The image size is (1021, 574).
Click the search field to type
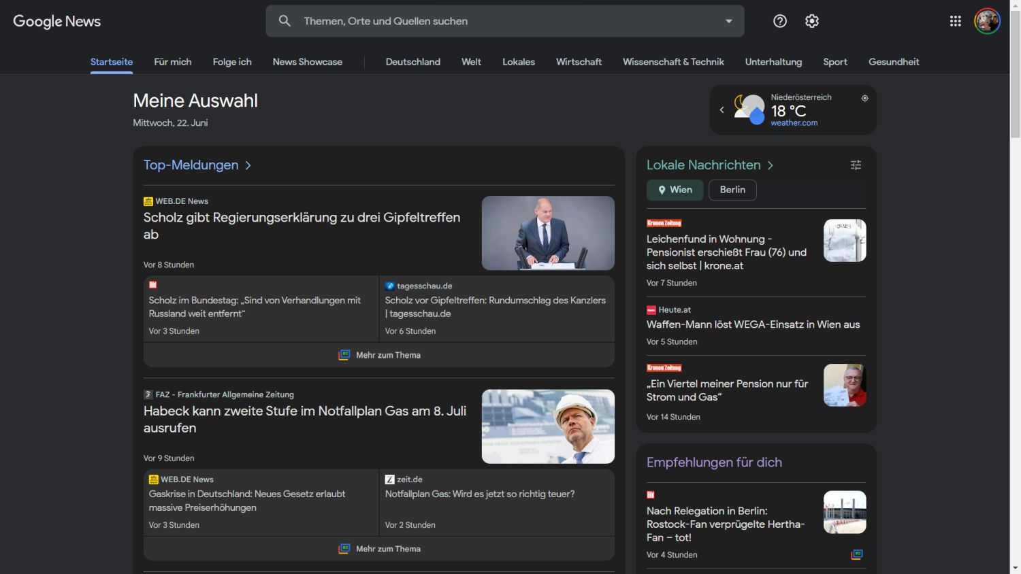[x=504, y=21]
